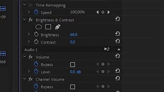This screenshot has height=92, width=164.
Task: Go to next Speed keyframe
Action: [109, 12]
